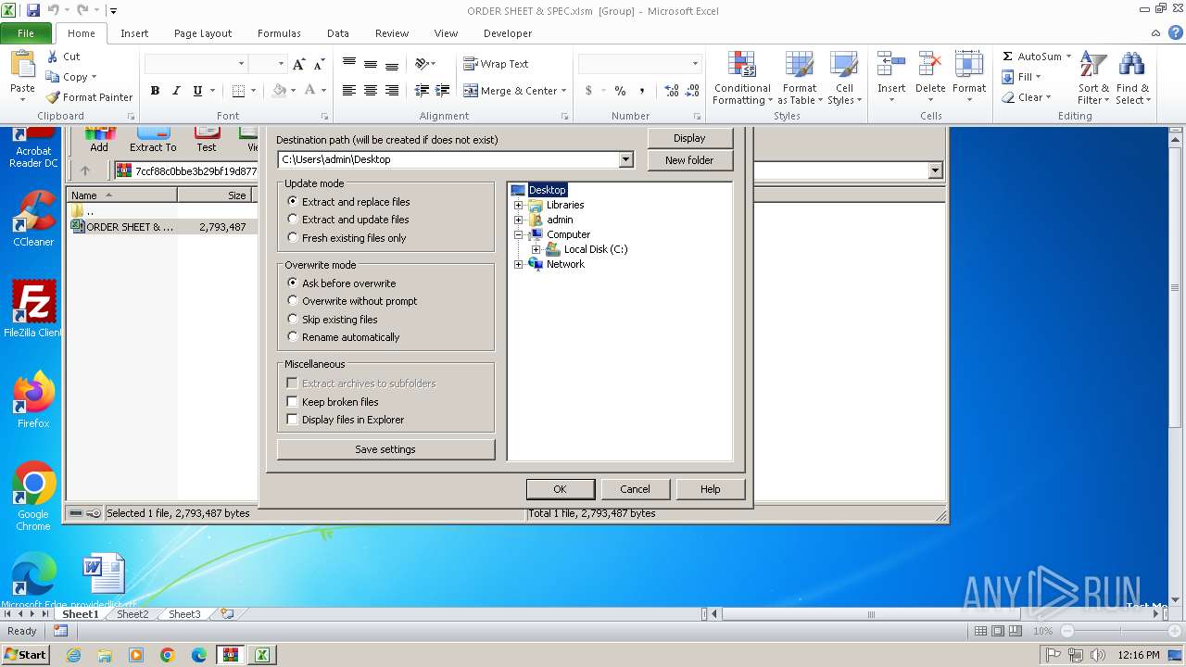The height and width of the screenshot is (667, 1186).
Task: Click the Format cells icon
Action: (969, 65)
